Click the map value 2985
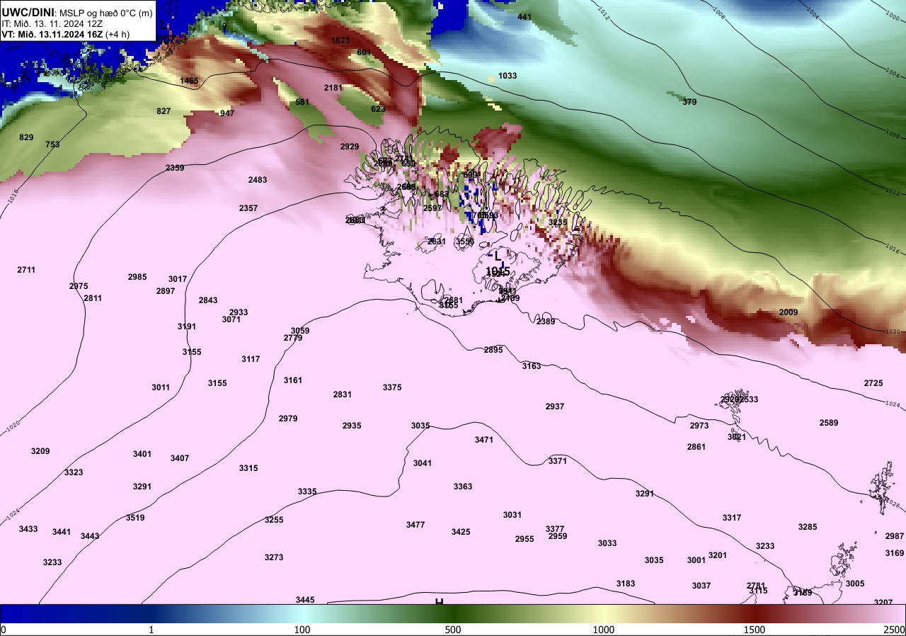906x636 pixels. tap(137, 277)
